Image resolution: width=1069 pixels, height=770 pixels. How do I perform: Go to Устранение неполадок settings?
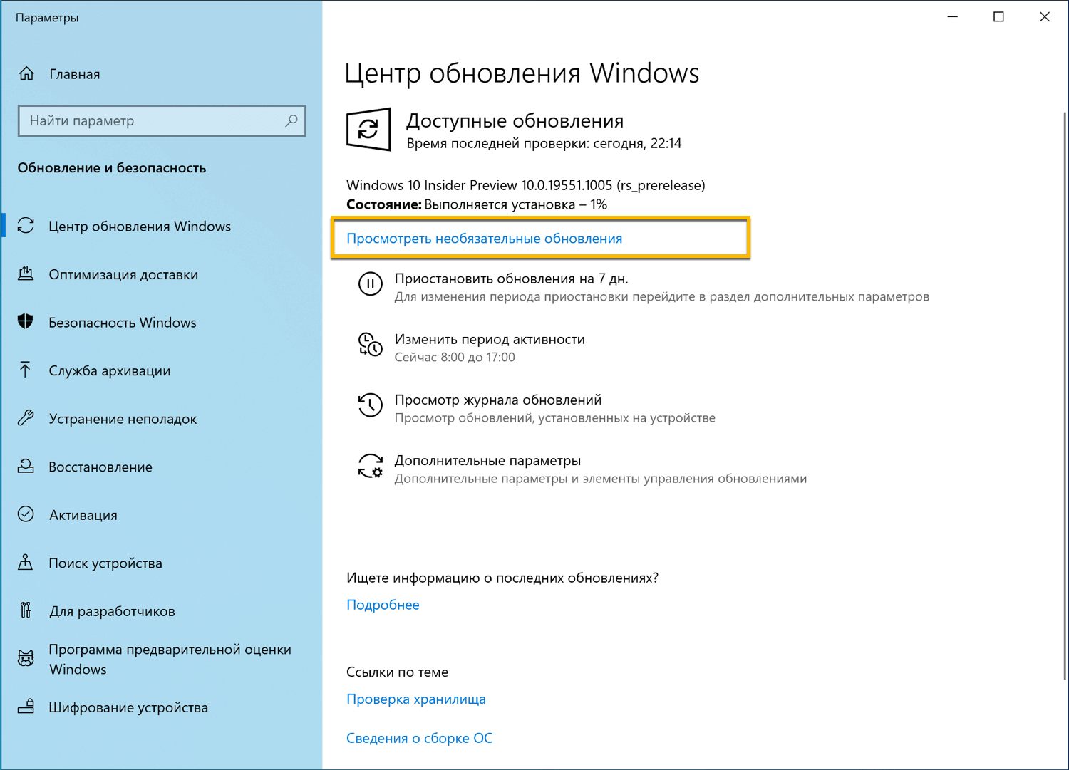pos(123,419)
